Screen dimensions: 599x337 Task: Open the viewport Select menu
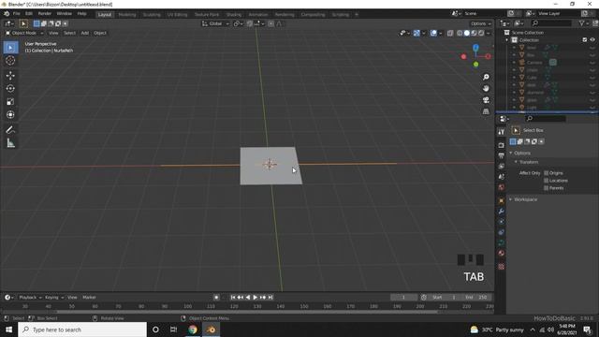(x=69, y=34)
